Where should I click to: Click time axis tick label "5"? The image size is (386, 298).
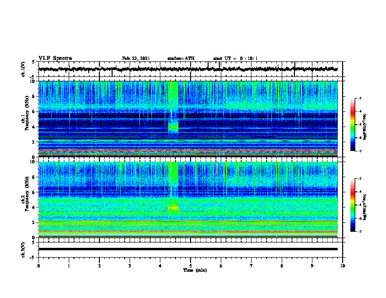point(191,266)
